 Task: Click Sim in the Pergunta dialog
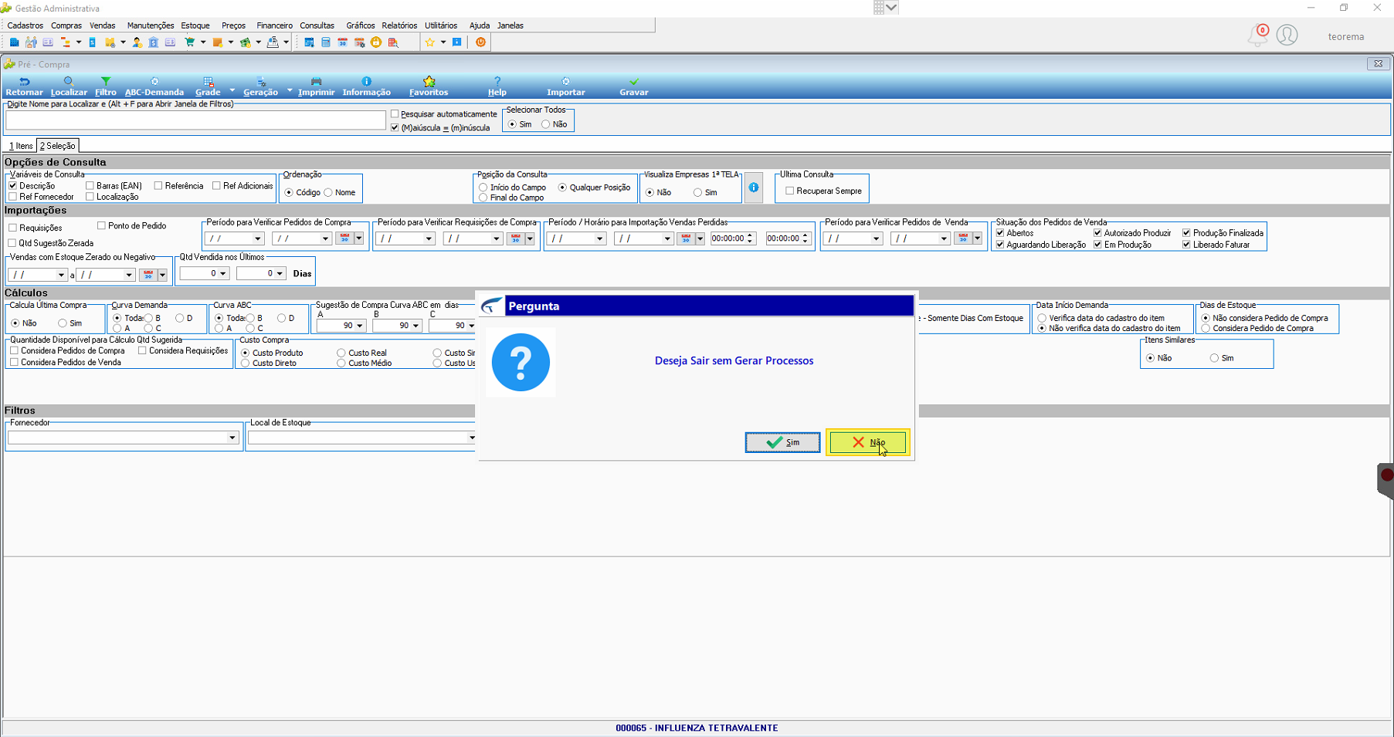point(782,442)
